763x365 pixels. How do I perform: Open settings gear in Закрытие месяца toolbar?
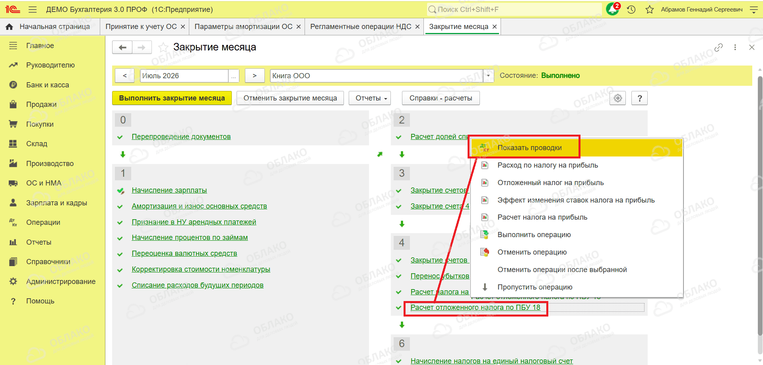point(617,98)
